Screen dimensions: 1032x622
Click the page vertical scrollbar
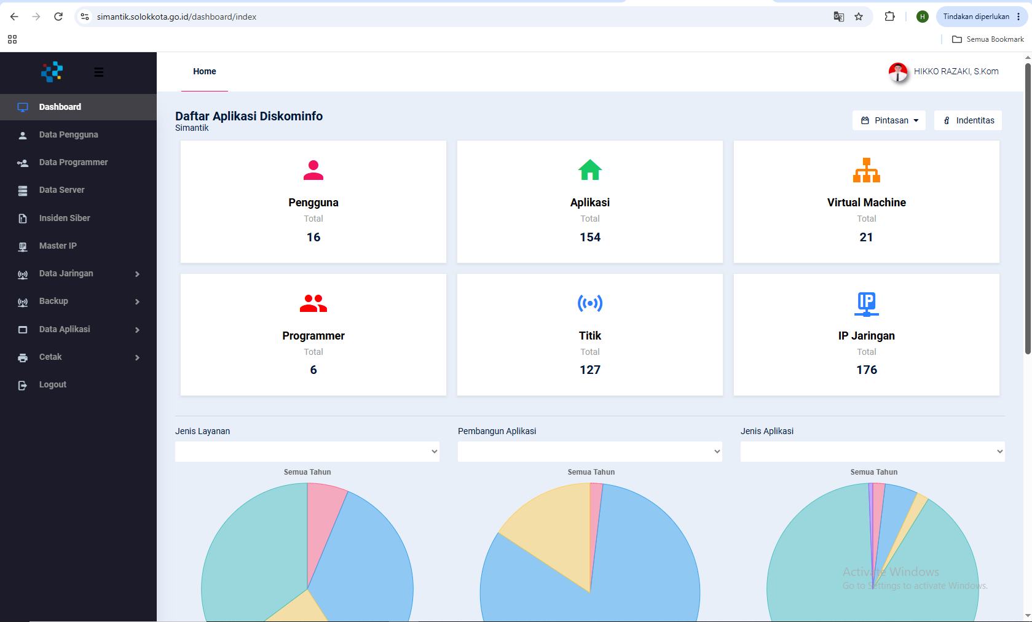(1028, 209)
